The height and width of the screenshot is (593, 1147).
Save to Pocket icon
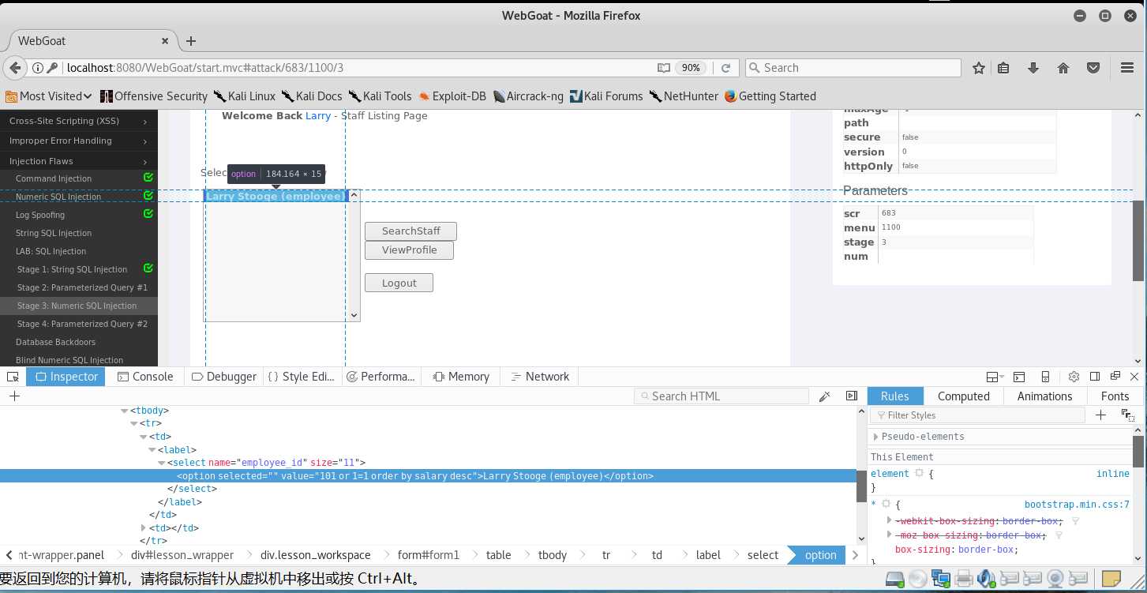pos(1093,68)
